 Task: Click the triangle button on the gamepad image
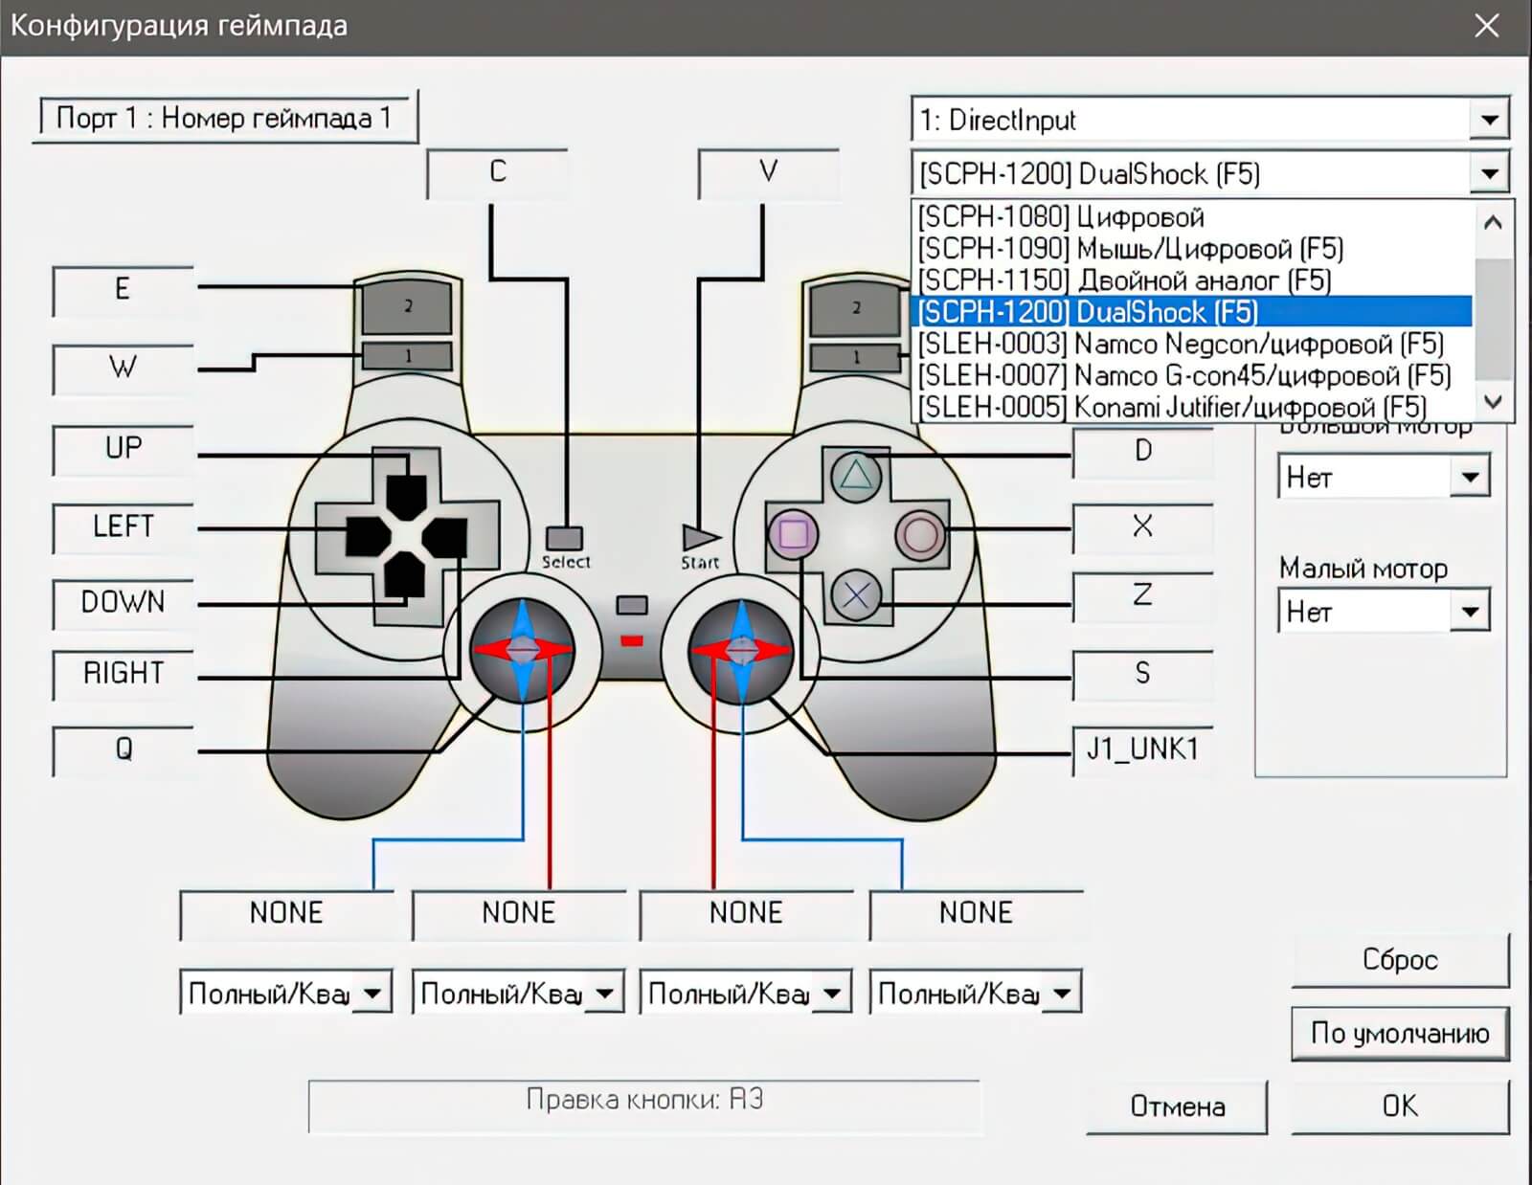tap(855, 476)
